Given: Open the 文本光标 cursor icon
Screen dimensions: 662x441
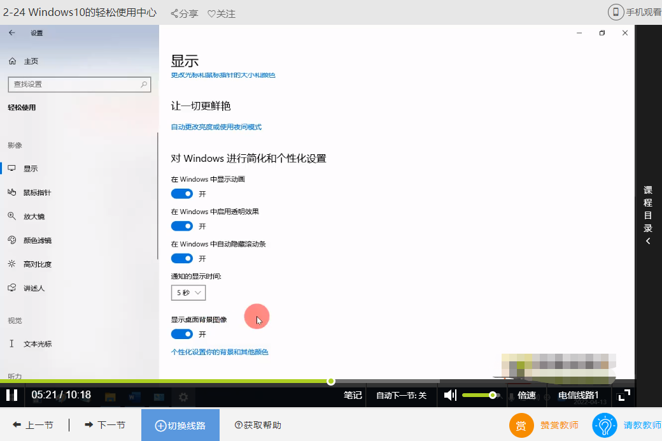Looking at the screenshot, I should coord(12,343).
